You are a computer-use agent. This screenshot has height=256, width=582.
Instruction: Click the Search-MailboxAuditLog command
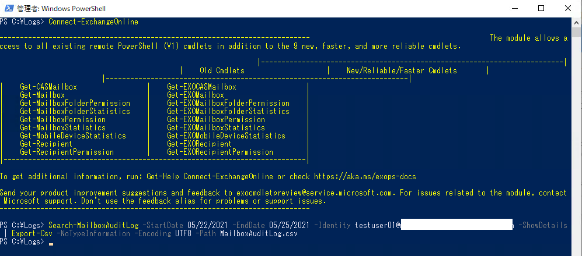tap(93, 225)
